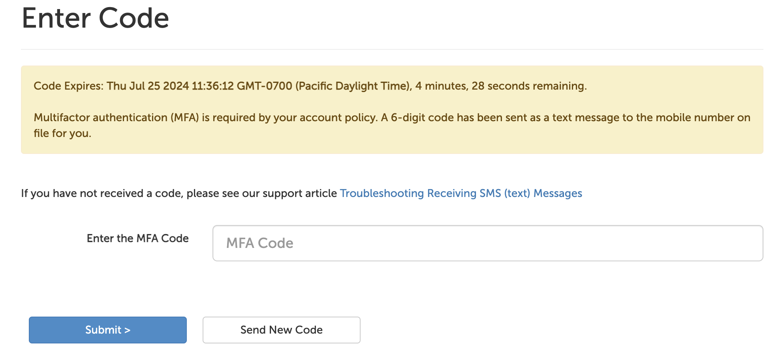This screenshot has height=362, width=782.
Task: Click the '11:36:12' expiry time
Action: tap(213, 86)
